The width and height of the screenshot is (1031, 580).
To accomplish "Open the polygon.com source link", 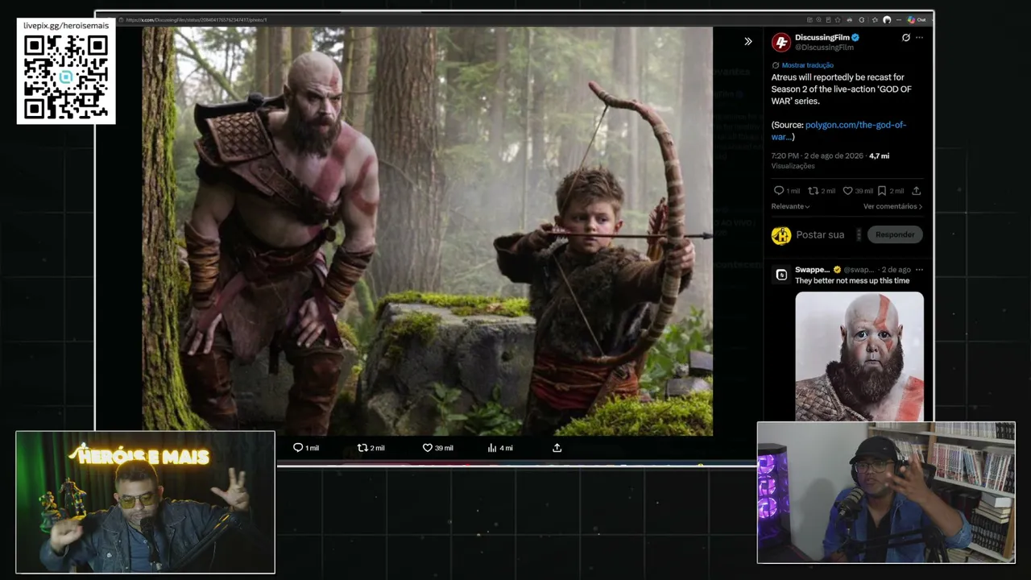I will pos(838,130).
